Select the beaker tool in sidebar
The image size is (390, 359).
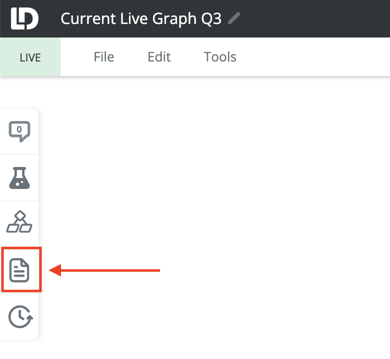19,177
